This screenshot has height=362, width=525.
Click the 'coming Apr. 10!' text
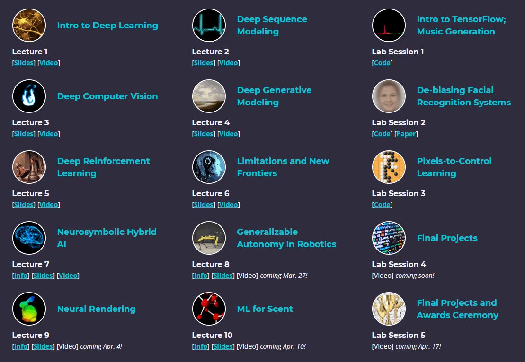coord(283,346)
